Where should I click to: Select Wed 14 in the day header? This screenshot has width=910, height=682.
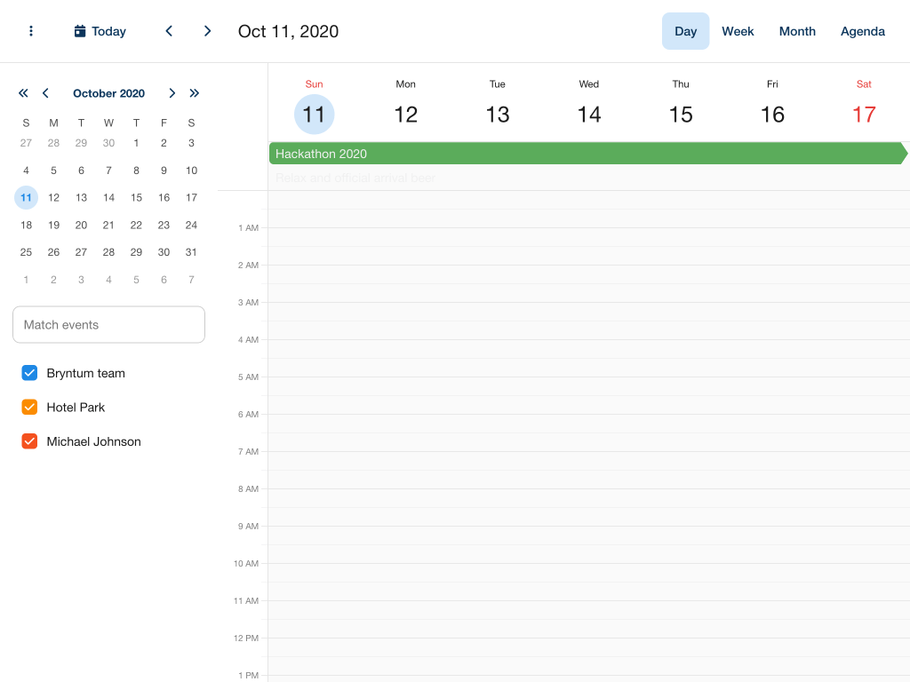(588, 114)
